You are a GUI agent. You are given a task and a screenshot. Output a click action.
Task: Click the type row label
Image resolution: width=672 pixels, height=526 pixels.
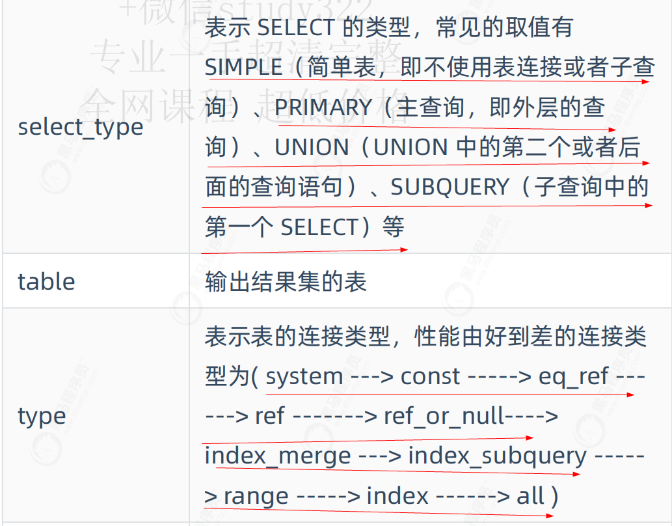point(42,416)
